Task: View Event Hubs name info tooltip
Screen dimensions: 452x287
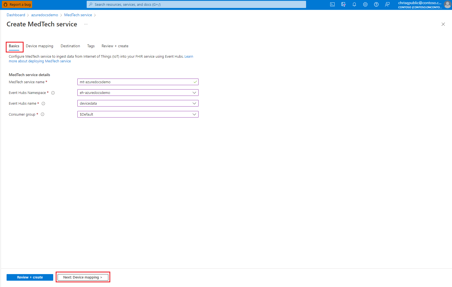Action: pos(43,104)
